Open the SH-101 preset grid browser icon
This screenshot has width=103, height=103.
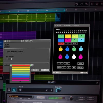tap(9, 90)
